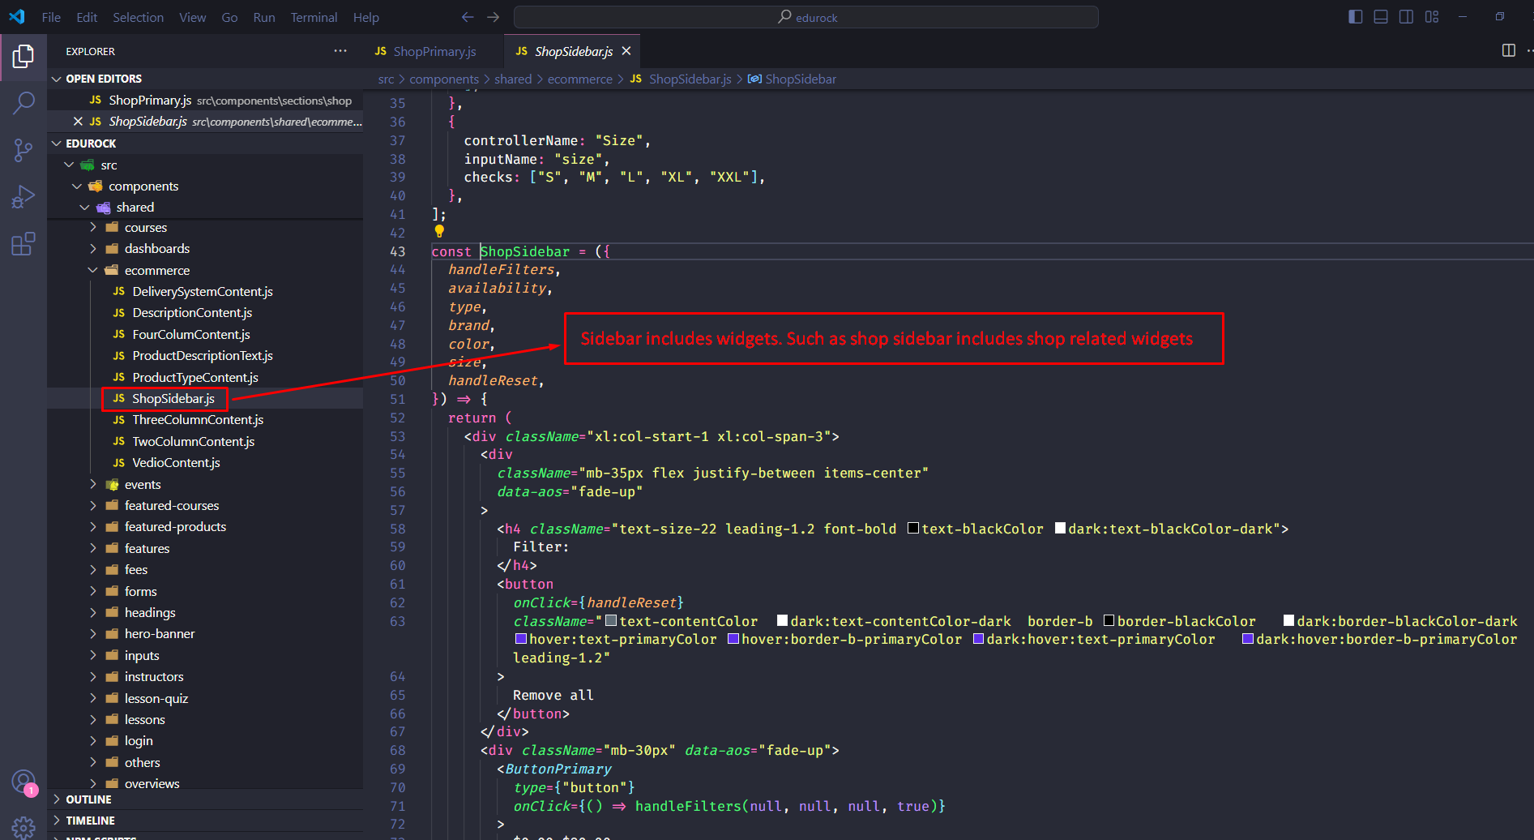Click the components breadcrumb segment
The height and width of the screenshot is (840, 1534).
444,79
